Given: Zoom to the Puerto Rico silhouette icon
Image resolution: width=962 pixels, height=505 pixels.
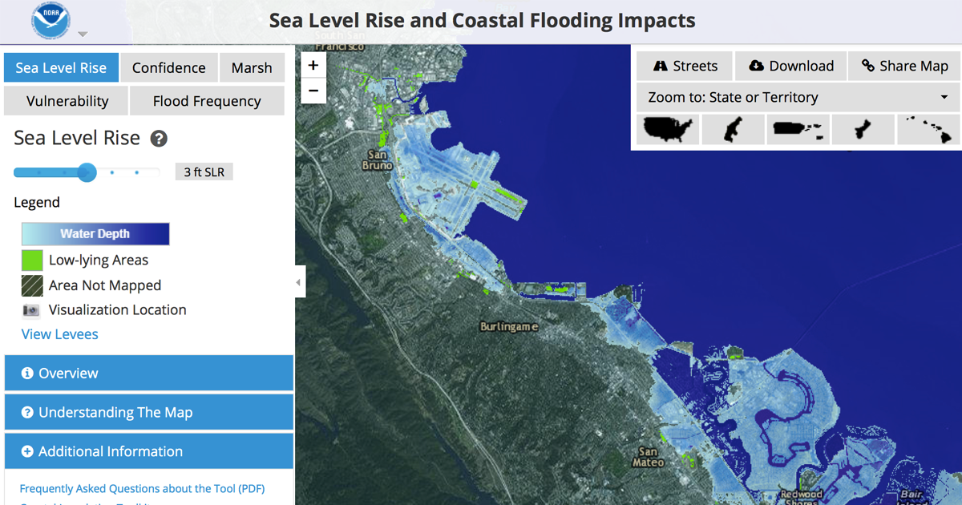Looking at the screenshot, I should click(x=798, y=129).
